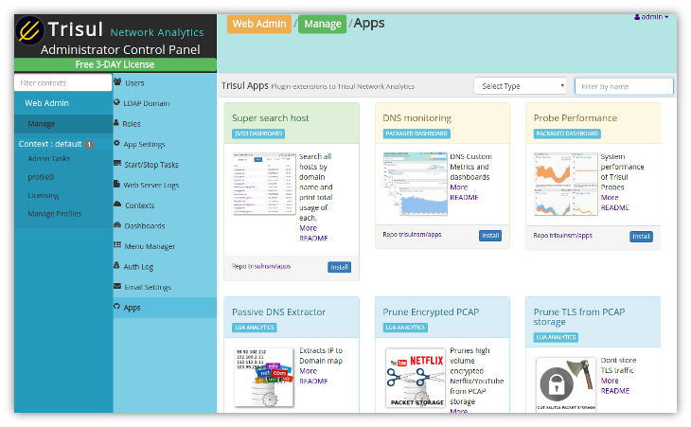
Task: Open Dashboards menu item
Action: click(x=165, y=225)
